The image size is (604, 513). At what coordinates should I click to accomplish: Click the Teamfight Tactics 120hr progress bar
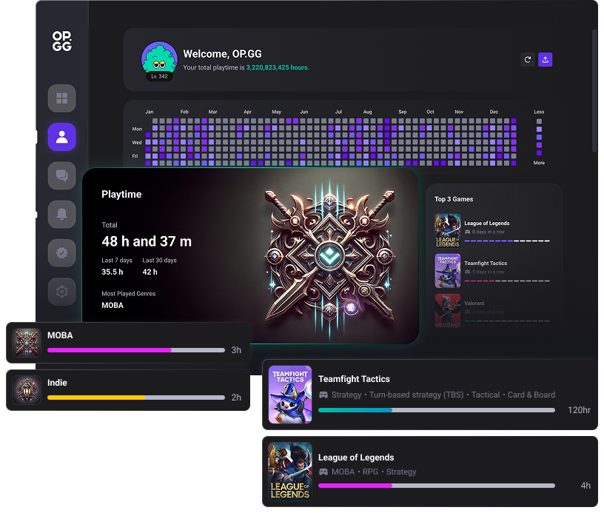tap(437, 410)
